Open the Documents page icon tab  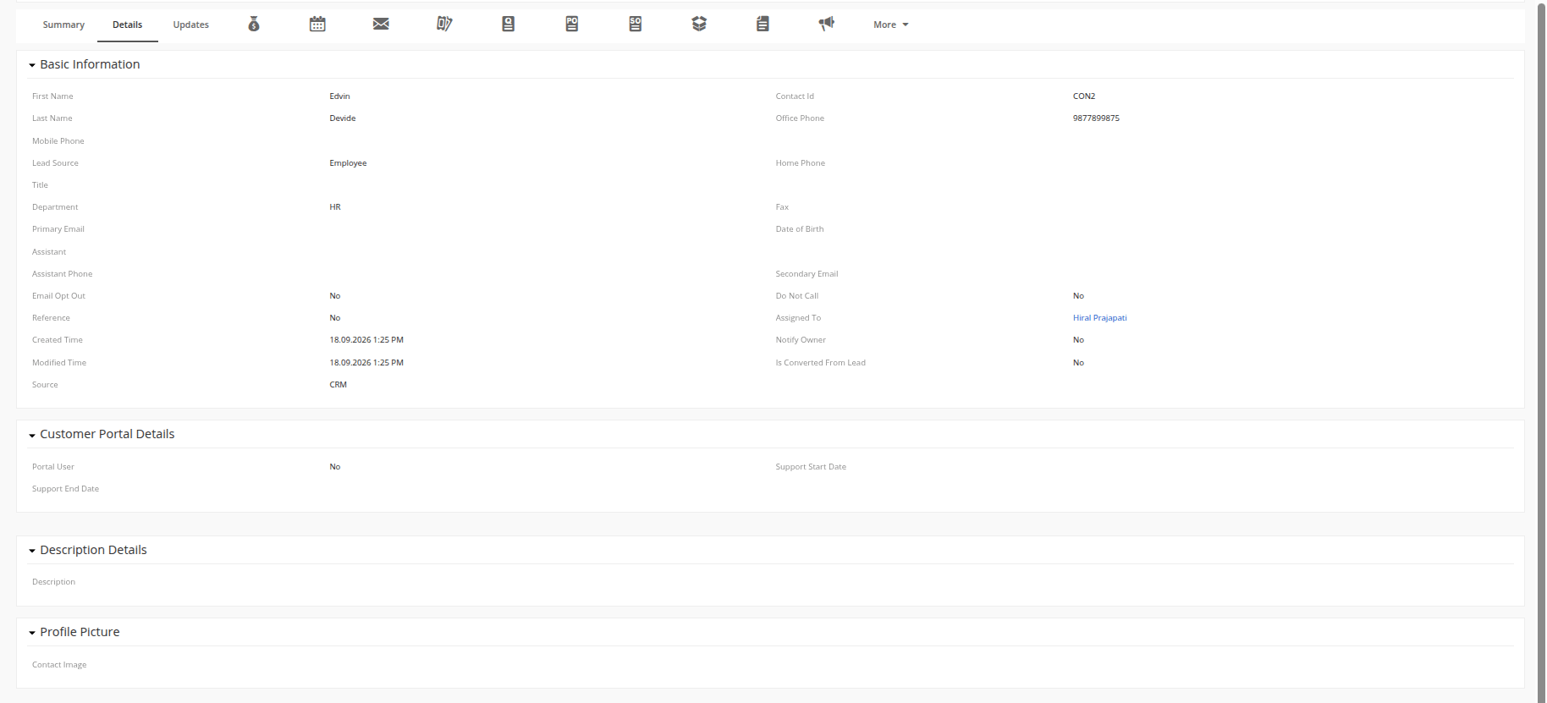[x=762, y=25]
